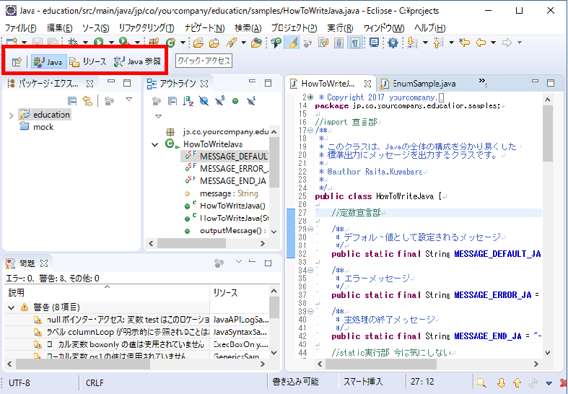Click Collapse All in Package Explorer

click(x=72, y=100)
